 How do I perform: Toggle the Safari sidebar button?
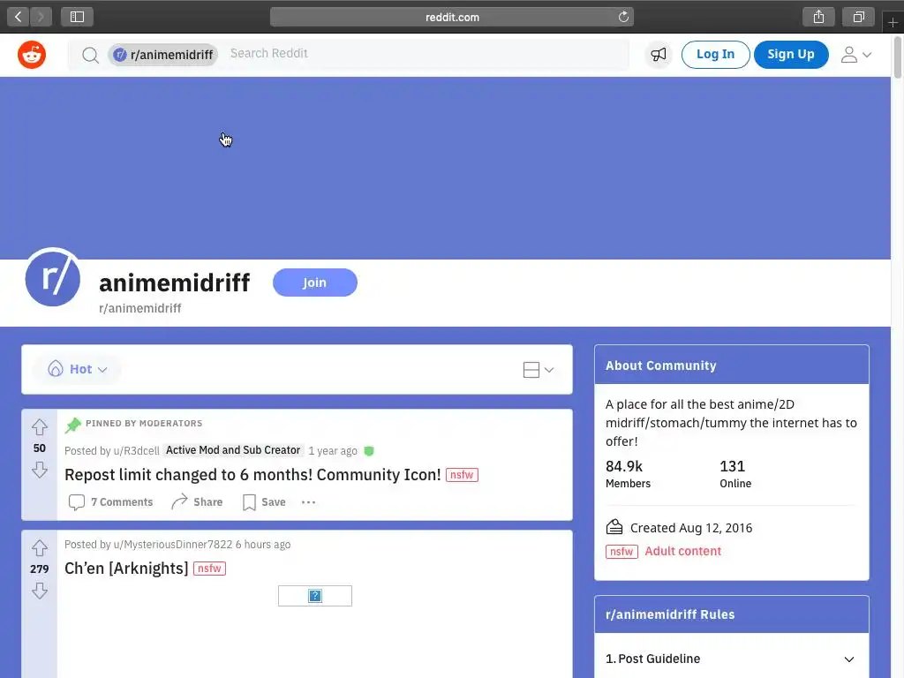(78, 17)
